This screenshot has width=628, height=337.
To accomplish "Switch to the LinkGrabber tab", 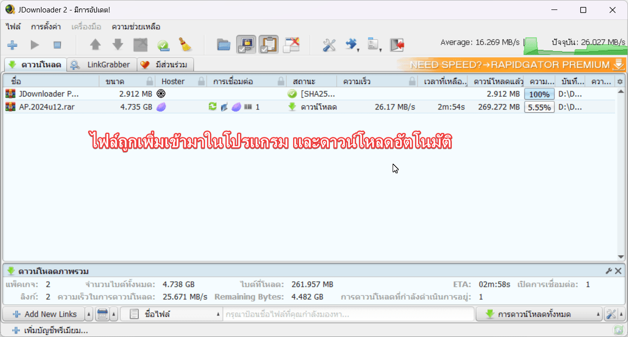I will click(102, 65).
